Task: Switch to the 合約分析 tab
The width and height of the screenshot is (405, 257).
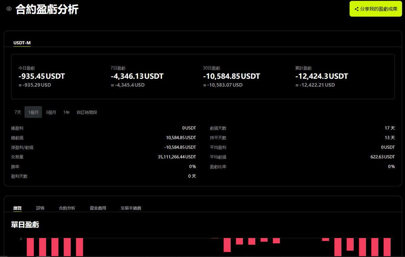Action: tap(67, 208)
